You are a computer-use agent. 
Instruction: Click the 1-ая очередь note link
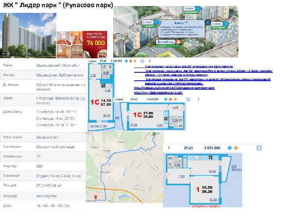(x=189, y=66)
